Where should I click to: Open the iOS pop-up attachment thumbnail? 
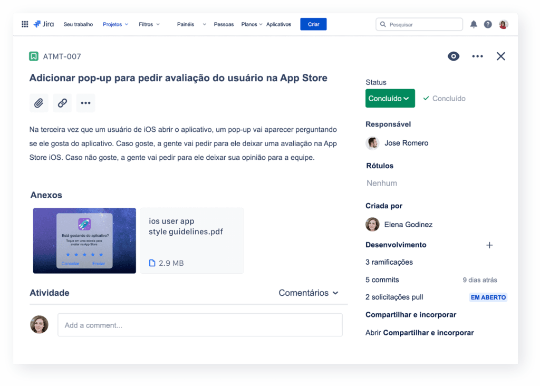84,241
